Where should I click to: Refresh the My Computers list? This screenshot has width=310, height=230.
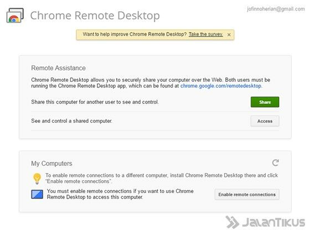[x=276, y=163]
